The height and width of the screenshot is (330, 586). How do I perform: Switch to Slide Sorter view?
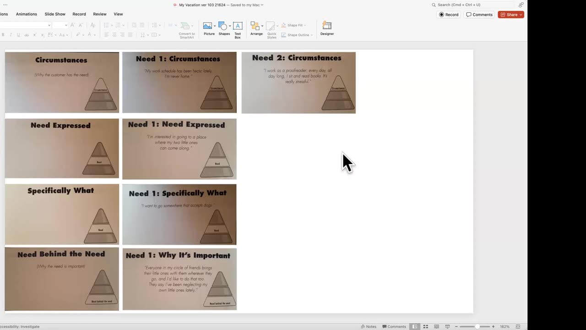426,326
